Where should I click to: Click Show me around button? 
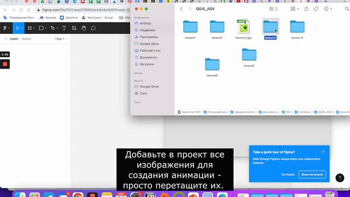coord(312,175)
